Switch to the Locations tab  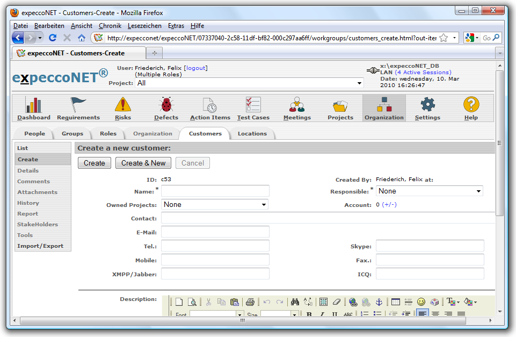pyautogui.click(x=252, y=134)
